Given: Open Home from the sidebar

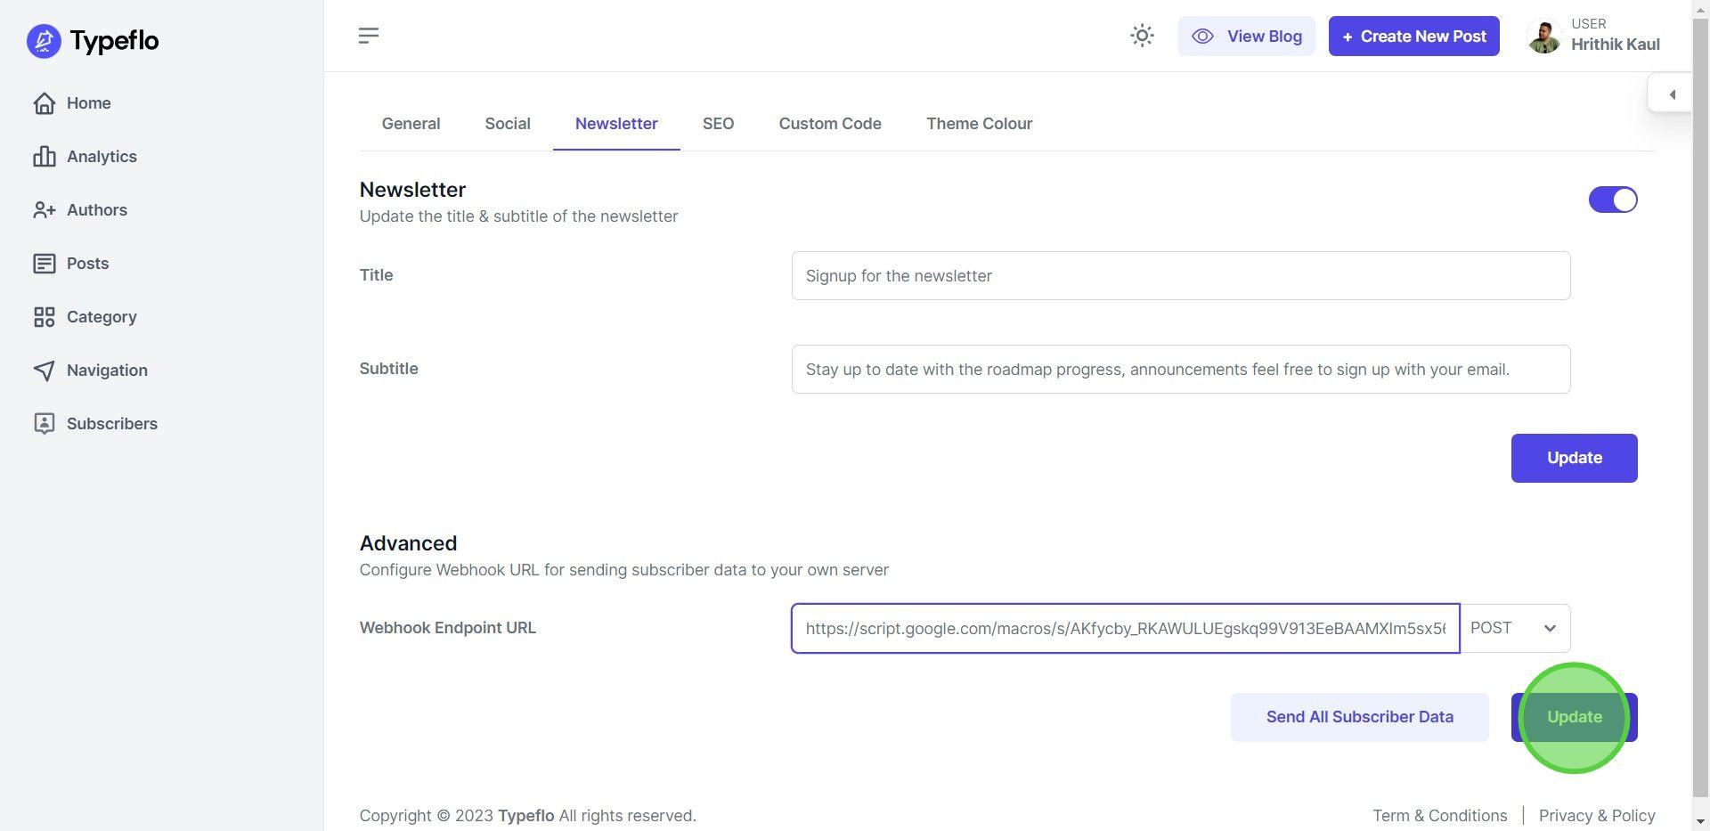Looking at the screenshot, I should 87,103.
